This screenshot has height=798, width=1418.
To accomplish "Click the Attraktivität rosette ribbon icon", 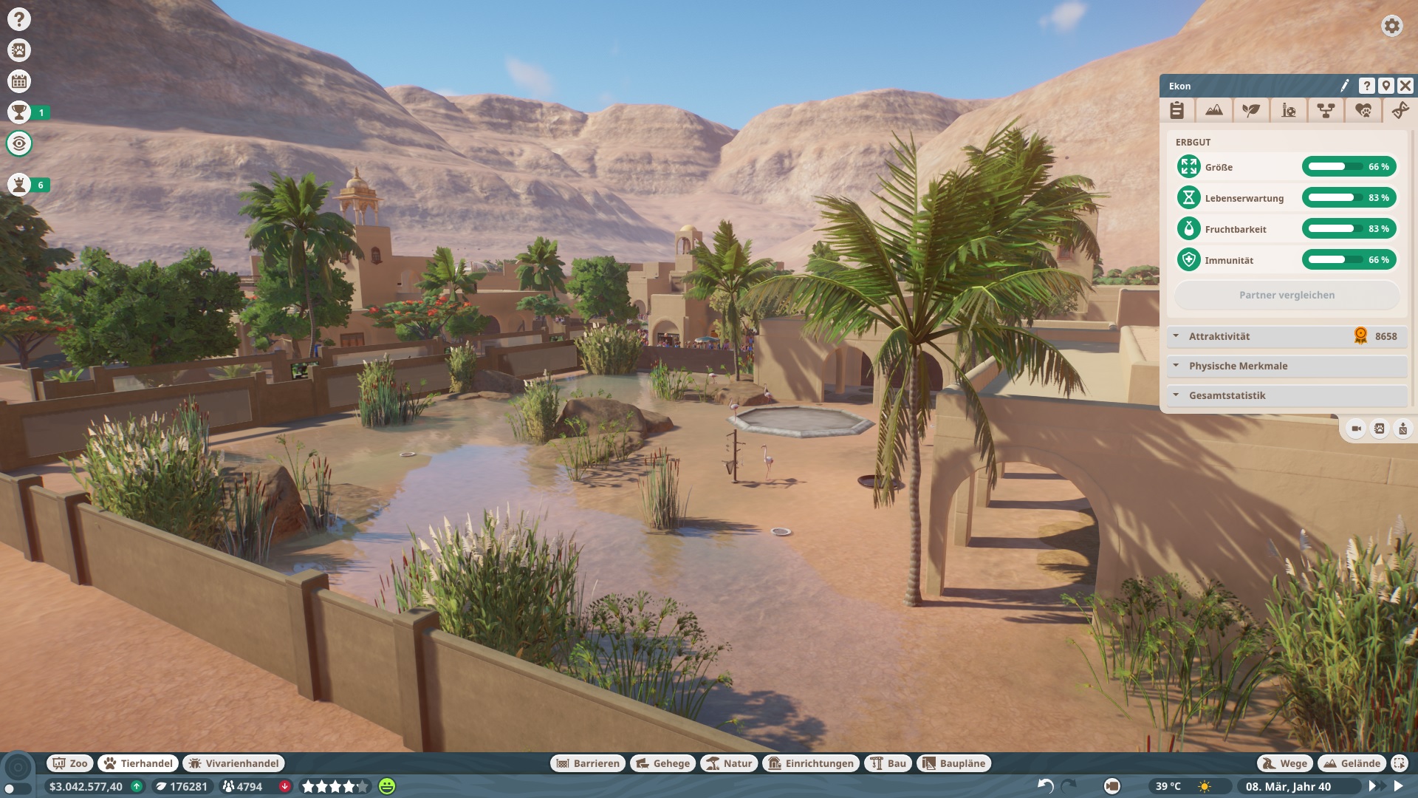I will click(x=1360, y=336).
